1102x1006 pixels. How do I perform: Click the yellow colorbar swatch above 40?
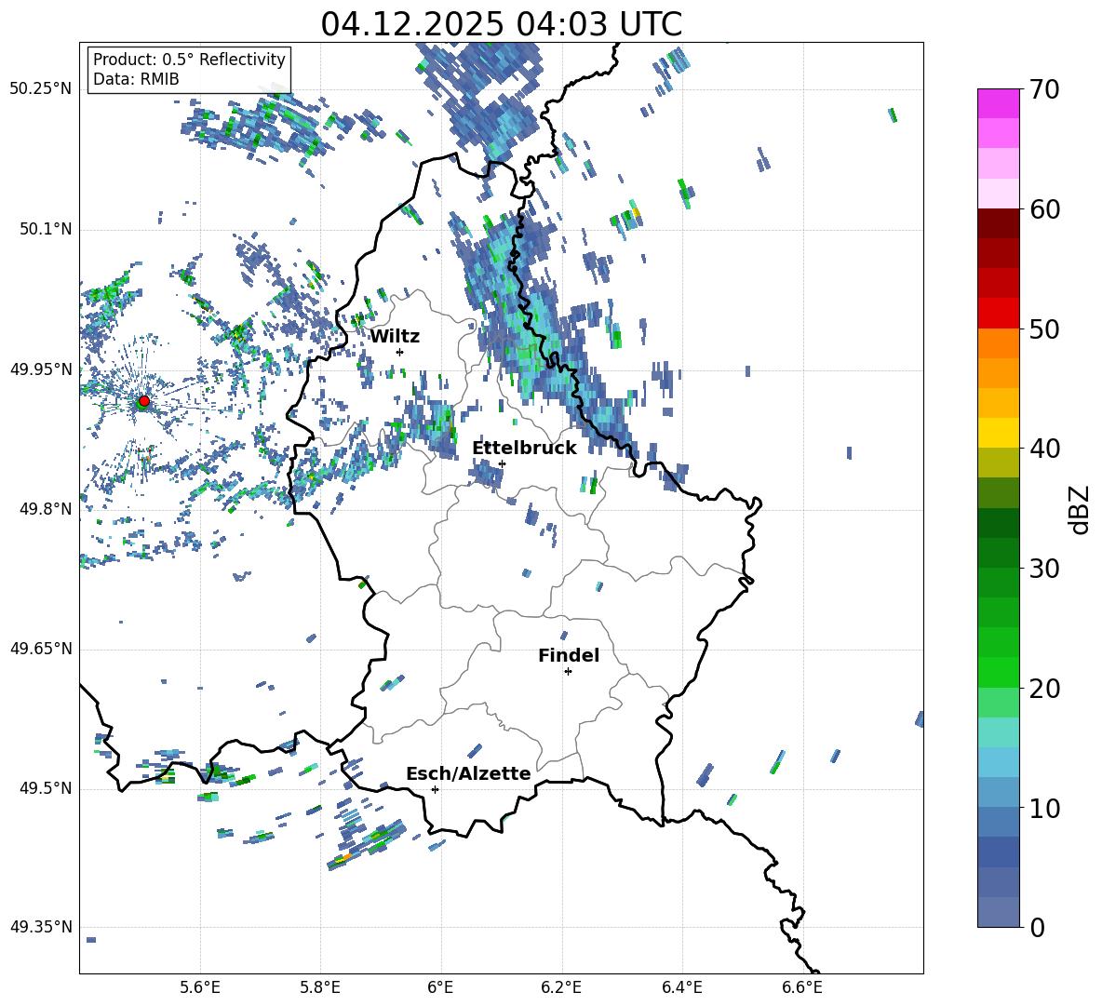[x=998, y=433]
